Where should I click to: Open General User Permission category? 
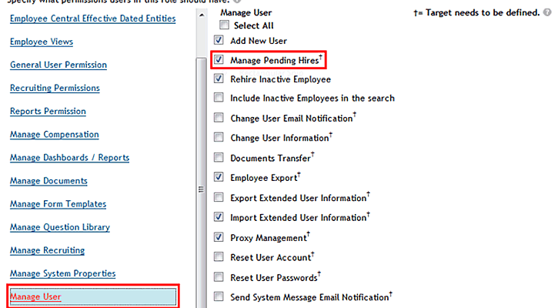58,65
